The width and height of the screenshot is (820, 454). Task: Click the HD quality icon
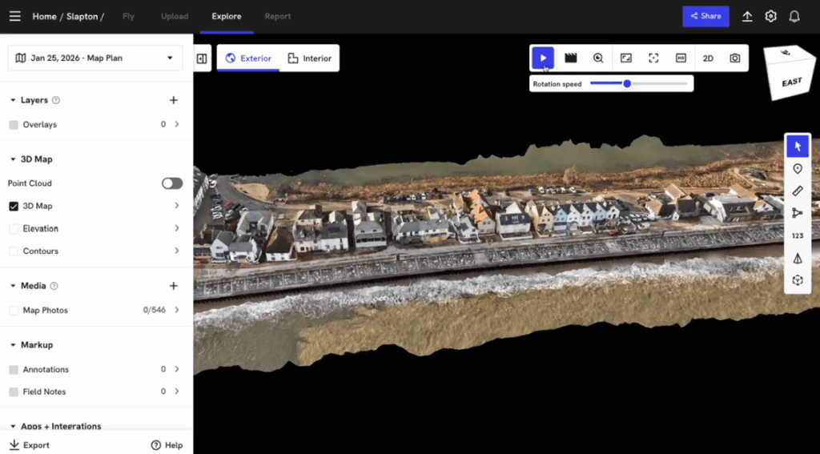point(681,58)
